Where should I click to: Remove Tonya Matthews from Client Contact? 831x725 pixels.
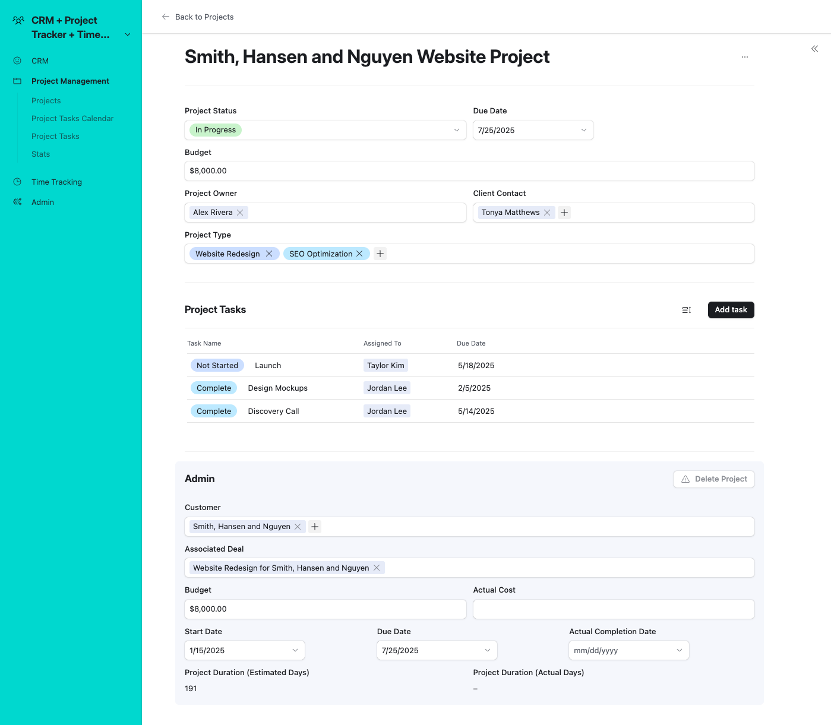547,212
